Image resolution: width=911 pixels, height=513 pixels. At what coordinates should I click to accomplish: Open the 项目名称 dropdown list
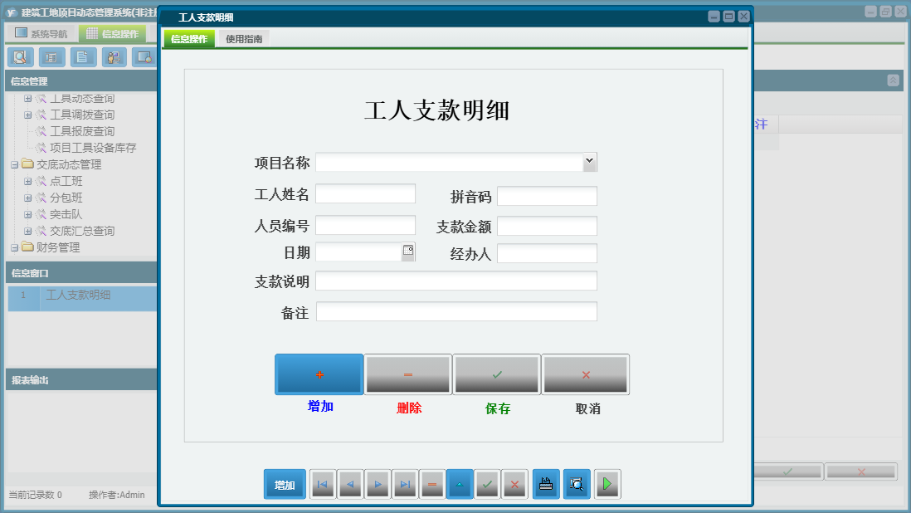(x=588, y=161)
